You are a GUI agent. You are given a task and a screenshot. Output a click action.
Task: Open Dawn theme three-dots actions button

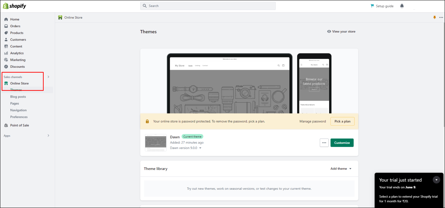coord(324,143)
